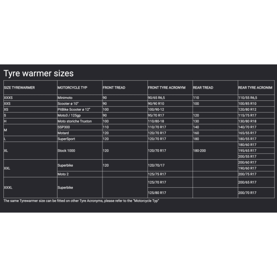This screenshot has width=277, height=277.
Task: Click the Moto 2 cell
Action: click(64, 174)
